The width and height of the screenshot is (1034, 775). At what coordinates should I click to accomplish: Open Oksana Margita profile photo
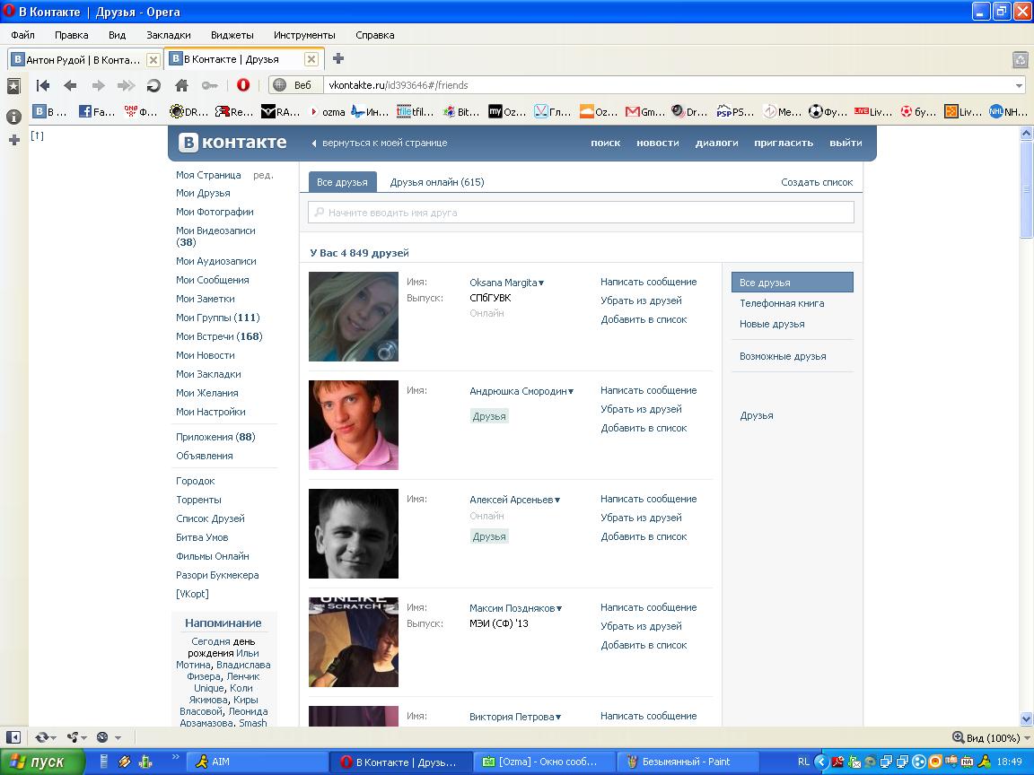click(x=354, y=317)
